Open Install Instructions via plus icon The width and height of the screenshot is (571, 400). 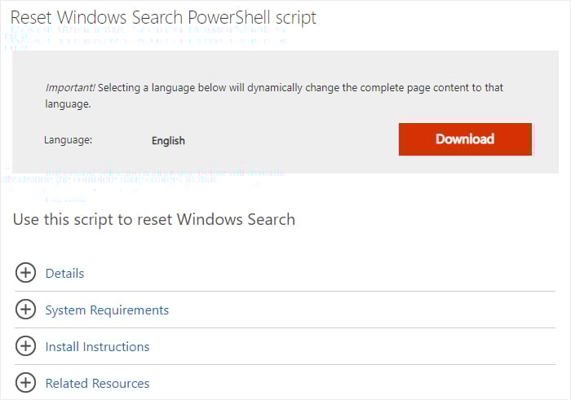(x=25, y=345)
